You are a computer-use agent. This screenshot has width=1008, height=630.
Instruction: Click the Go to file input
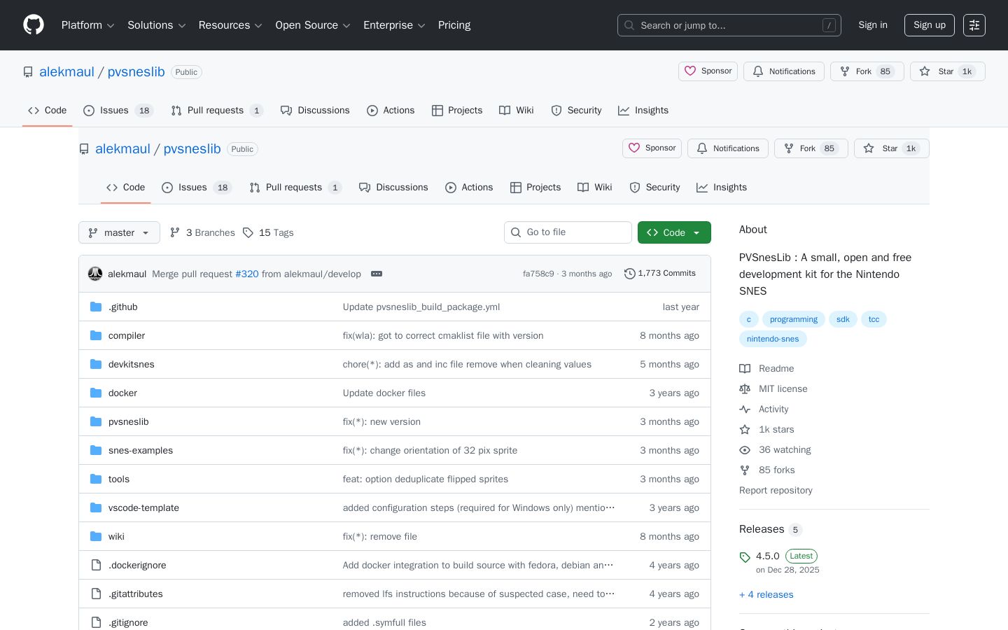[x=568, y=232]
